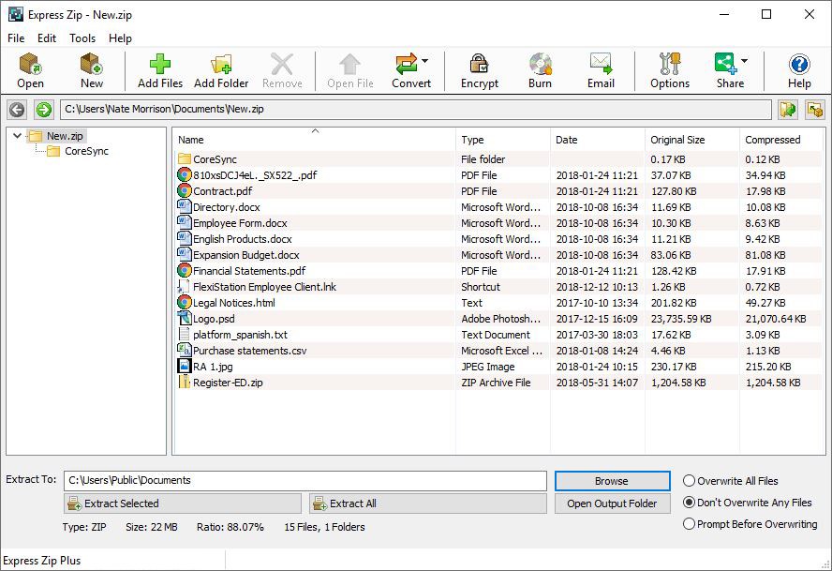
Task: Go back with the gray arrow icon
Action: click(17, 110)
